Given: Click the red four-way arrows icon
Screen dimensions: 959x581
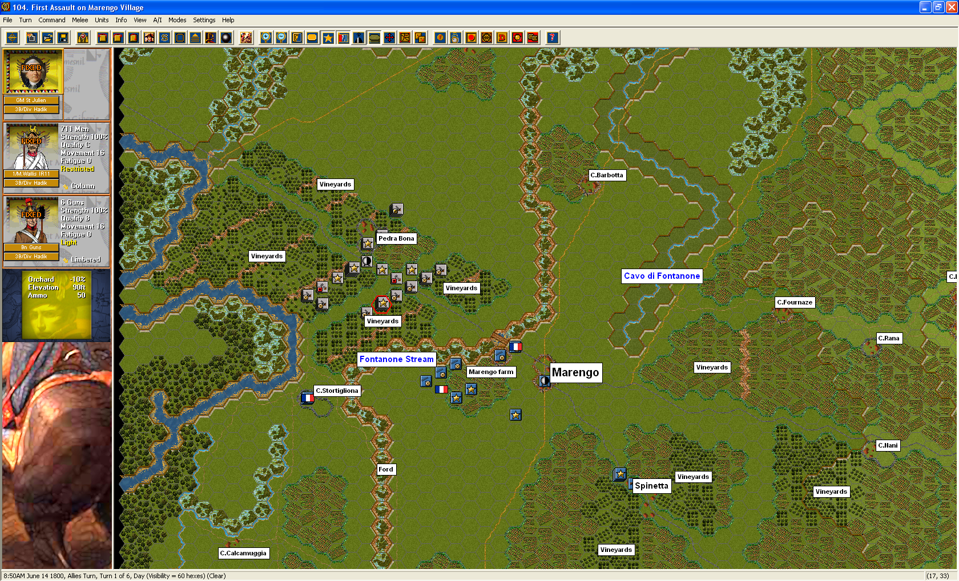Looking at the screenshot, I should tap(389, 38).
